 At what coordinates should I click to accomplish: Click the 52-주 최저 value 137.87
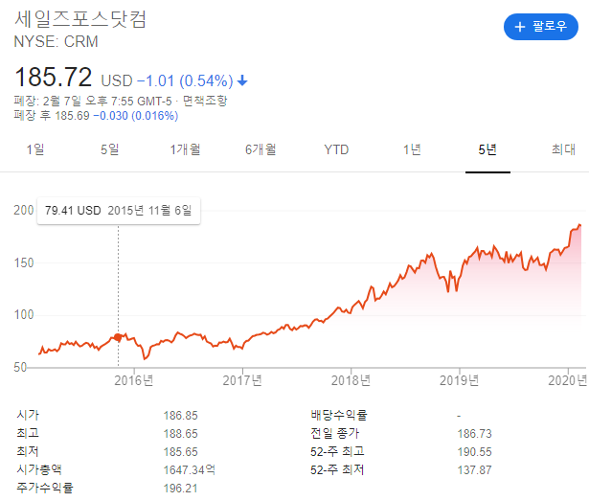[474, 469]
